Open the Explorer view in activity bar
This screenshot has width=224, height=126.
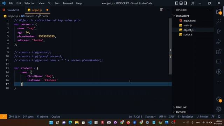(219, 12)
